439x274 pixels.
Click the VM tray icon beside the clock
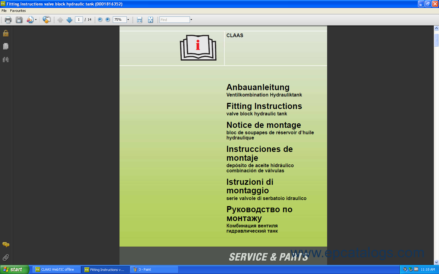coord(416,269)
